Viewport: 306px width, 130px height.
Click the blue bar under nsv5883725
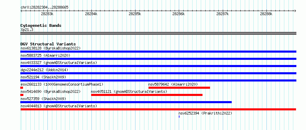click(x=158, y=59)
